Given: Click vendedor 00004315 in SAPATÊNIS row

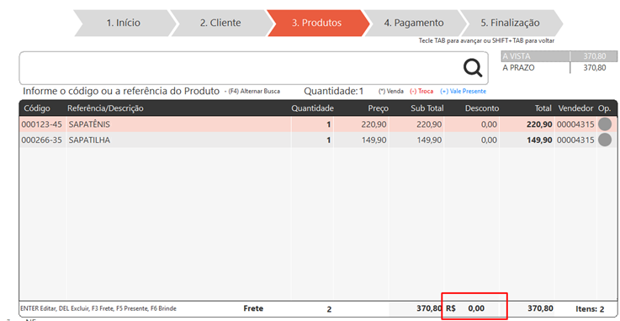Looking at the screenshot, I should pos(575,124).
